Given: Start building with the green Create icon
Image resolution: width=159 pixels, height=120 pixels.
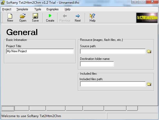Looking at the screenshot, I should point(50,18).
